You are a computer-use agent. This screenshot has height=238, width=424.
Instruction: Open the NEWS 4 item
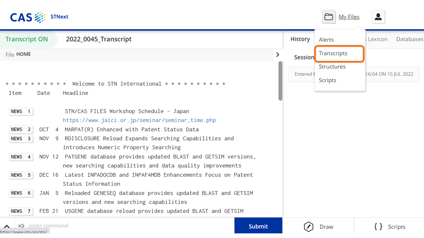(21, 157)
